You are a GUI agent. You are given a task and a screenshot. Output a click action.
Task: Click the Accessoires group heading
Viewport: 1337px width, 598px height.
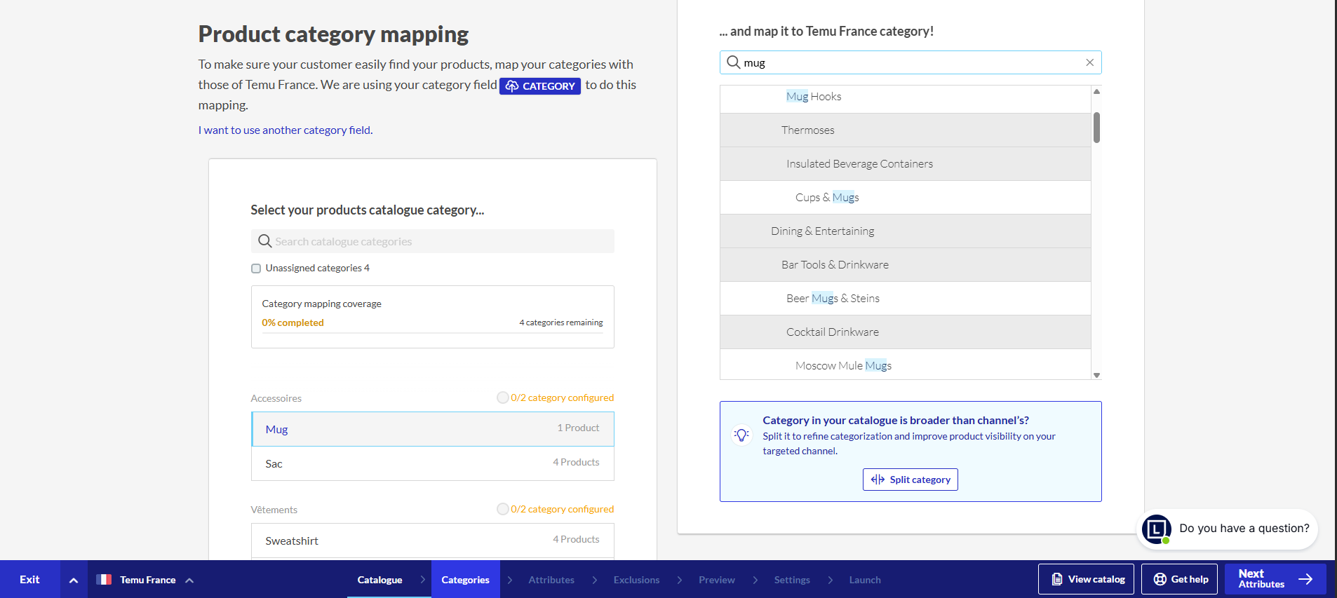[276, 398]
